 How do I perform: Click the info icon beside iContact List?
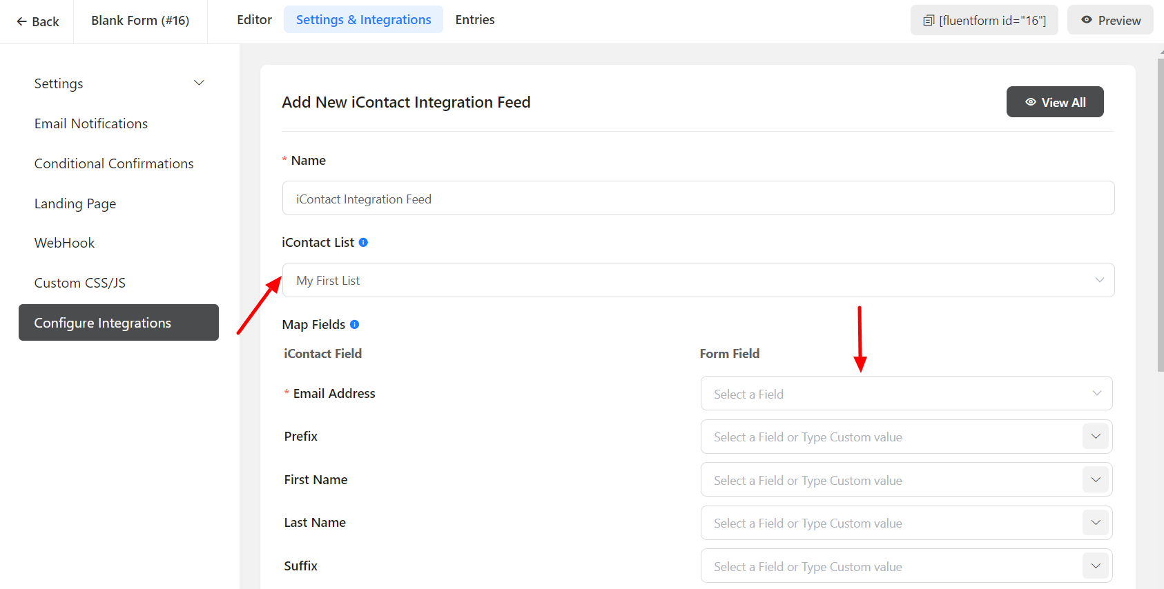coord(363,242)
